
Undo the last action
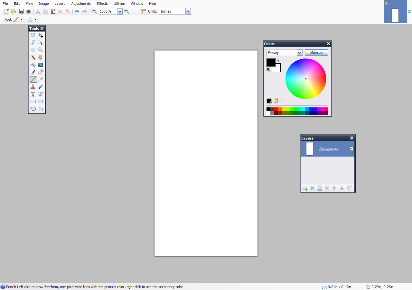pos(77,11)
